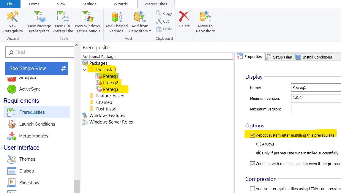Select the Feature-based folder in tree
This screenshot has height=193, width=341.
click(x=110, y=96)
